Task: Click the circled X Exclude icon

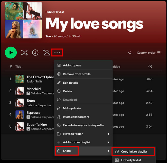Action: click(59, 125)
